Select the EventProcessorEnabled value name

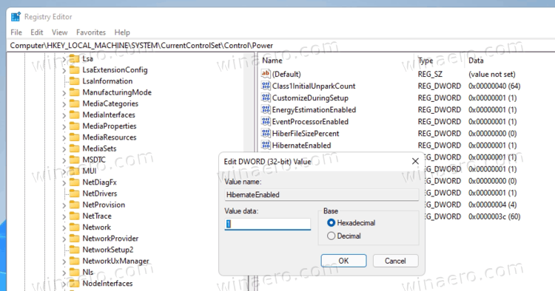click(x=310, y=121)
